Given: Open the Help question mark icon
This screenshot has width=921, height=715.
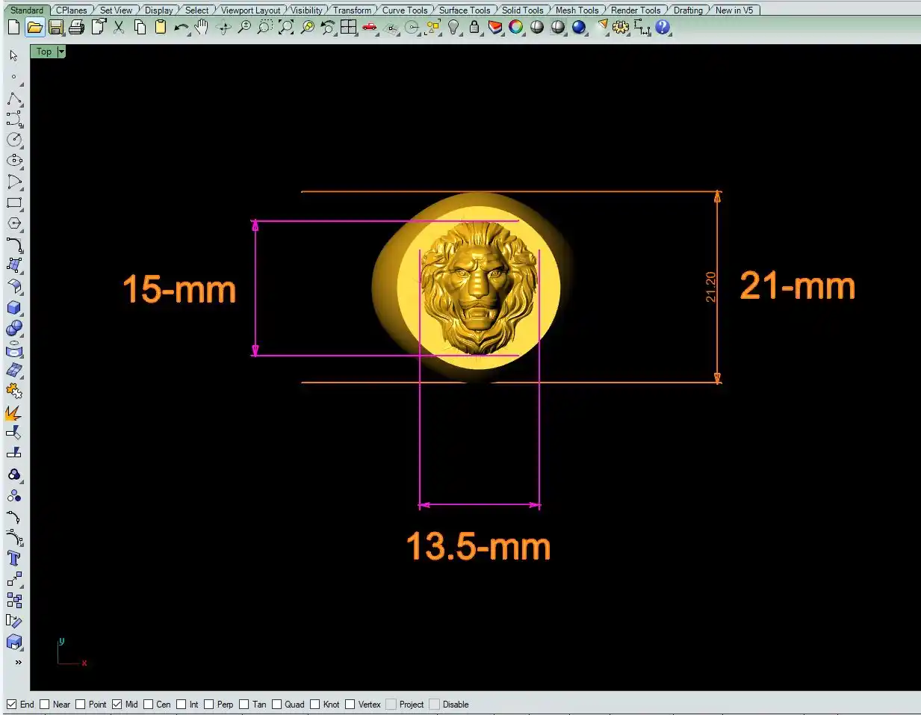Looking at the screenshot, I should click(663, 28).
